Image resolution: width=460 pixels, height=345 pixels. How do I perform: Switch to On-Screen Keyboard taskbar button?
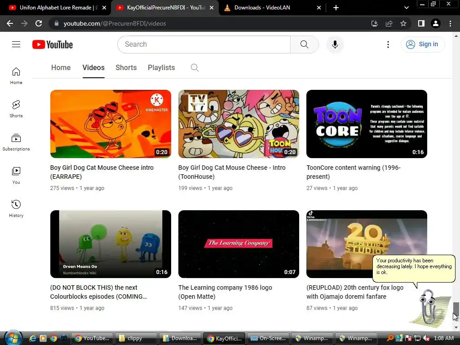click(268, 338)
